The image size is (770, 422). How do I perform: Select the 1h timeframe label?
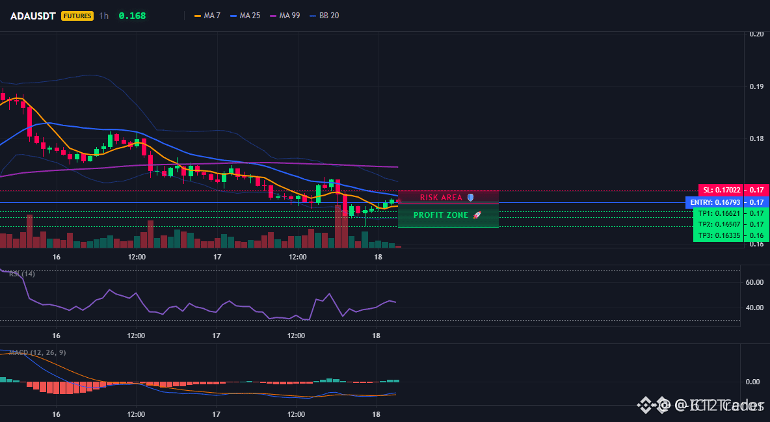(x=103, y=16)
